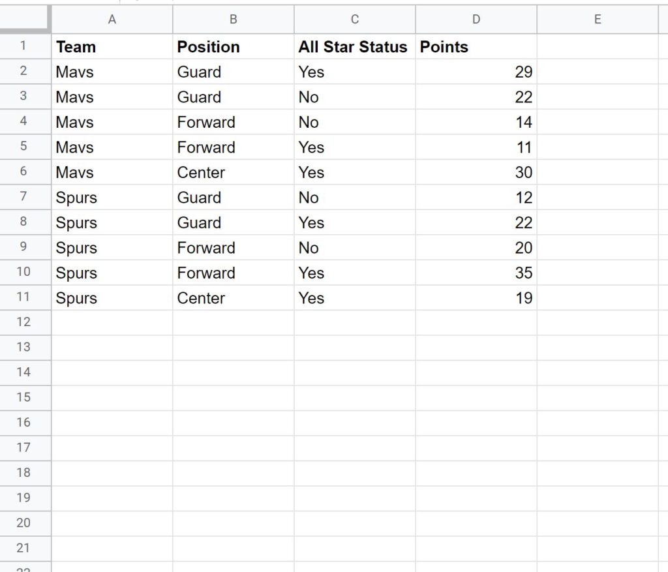The height and width of the screenshot is (572, 668).
Task: Select the cell containing 35 points
Action: tap(476, 273)
